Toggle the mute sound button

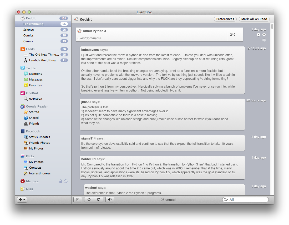(x=110, y=200)
